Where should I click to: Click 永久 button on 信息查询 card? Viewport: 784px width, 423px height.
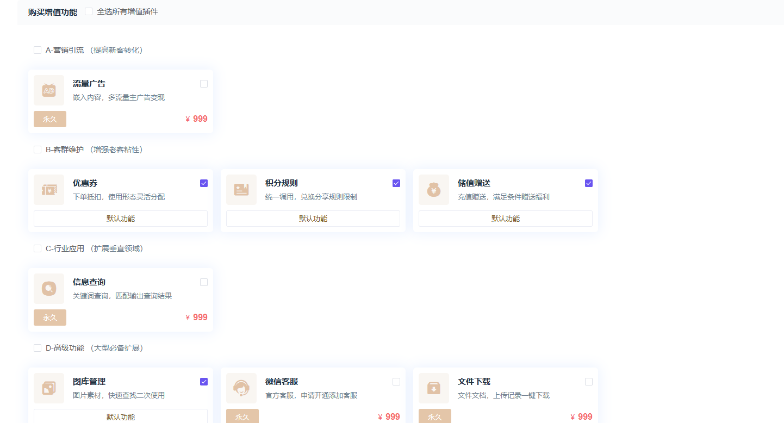click(50, 318)
